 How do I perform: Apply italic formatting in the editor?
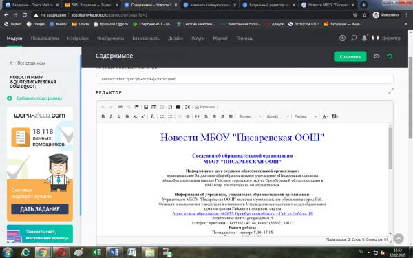(111, 116)
